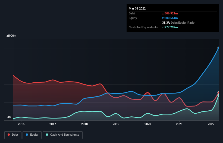223x143 pixels.
Task: Click the 38.3% Debt/Equity Ratio text
Action: (178, 23)
